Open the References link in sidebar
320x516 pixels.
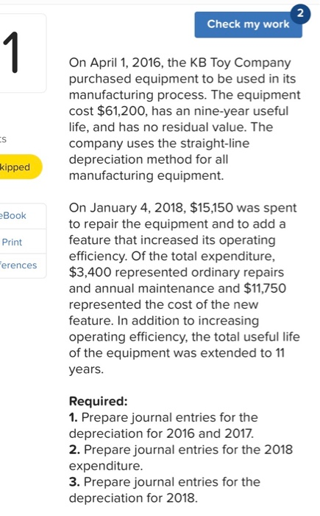click(x=18, y=265)
